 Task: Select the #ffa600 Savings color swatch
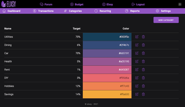click(107, 94)
